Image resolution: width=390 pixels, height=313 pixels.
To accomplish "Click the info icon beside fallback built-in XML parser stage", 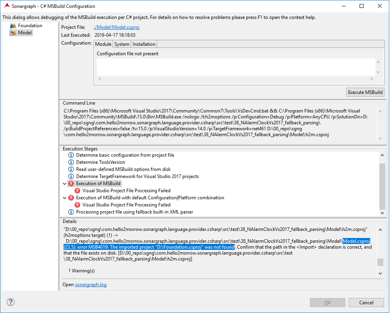I will [x=71, y=212].
